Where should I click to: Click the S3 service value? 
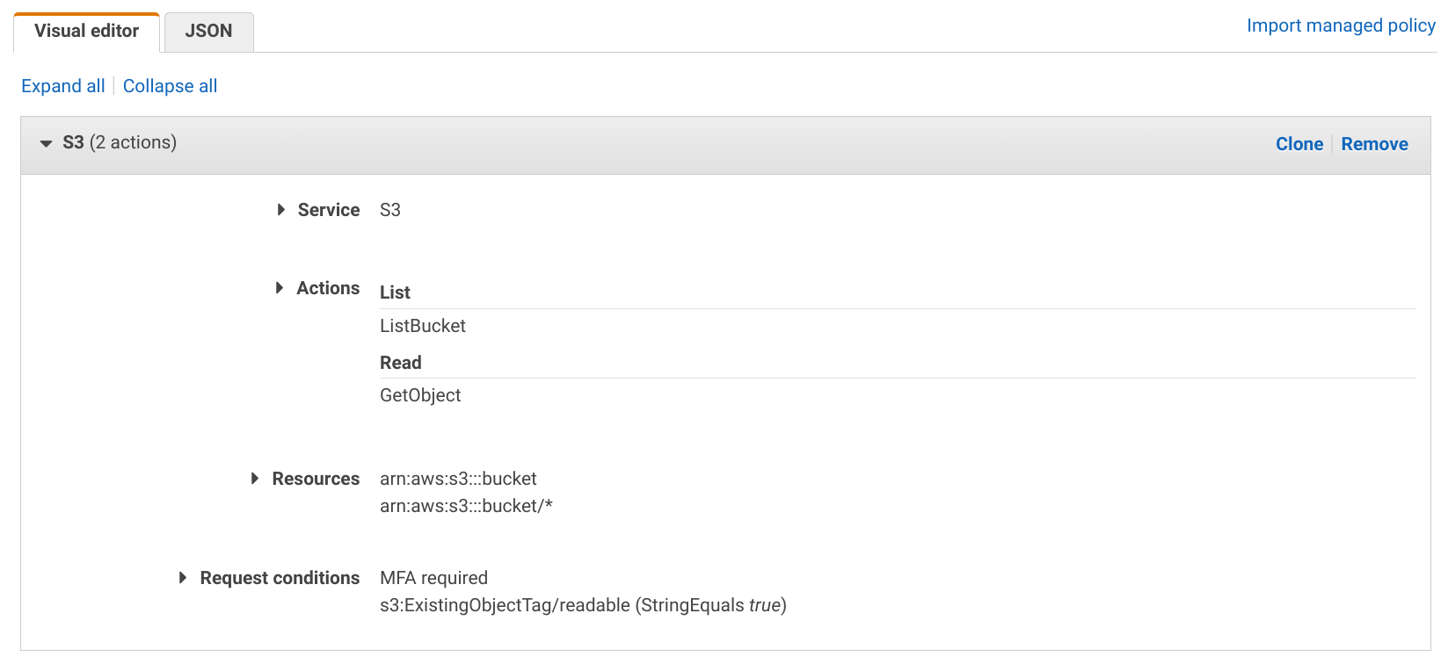pyautogui.click(x=390, y=210)
